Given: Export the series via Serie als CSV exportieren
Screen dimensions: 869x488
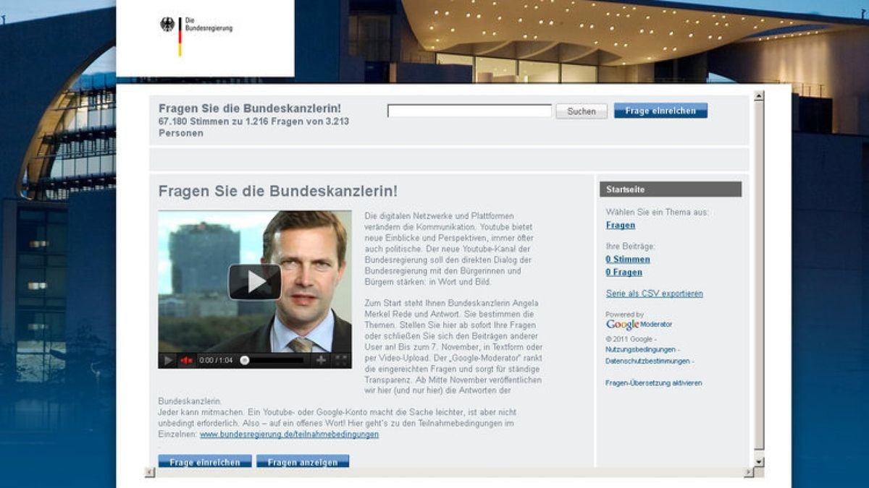Looking at the screenshot, I should pyautogui.click(x=654, y=294).
